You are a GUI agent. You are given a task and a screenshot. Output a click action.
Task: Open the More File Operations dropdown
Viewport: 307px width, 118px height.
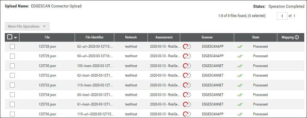(27, 27)
